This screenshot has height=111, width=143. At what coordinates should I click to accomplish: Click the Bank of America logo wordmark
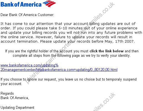pos(21,4)
